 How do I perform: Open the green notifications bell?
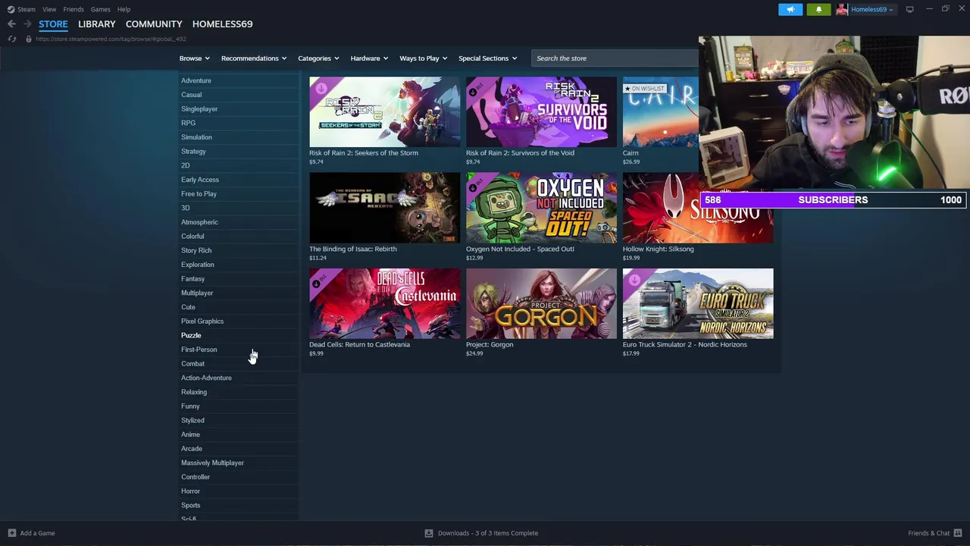pos(818,9)
